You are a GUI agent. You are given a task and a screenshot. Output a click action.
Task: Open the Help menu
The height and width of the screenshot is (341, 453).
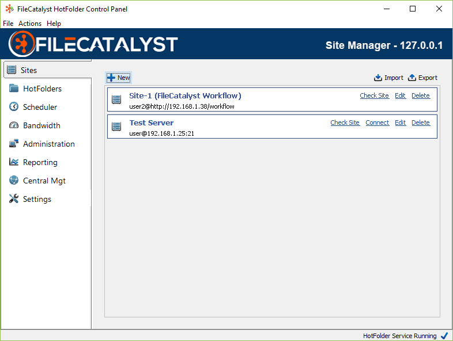point(54,24)
